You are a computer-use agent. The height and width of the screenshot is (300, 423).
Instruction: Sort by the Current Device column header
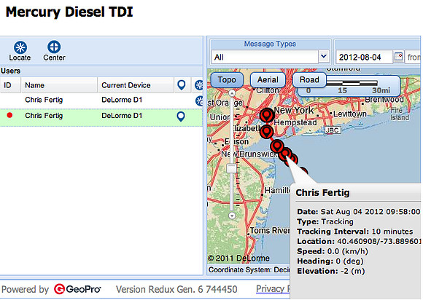point(136,85)
